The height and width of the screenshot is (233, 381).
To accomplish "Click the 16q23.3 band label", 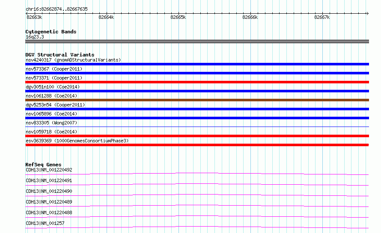I will tap(35, 37).
